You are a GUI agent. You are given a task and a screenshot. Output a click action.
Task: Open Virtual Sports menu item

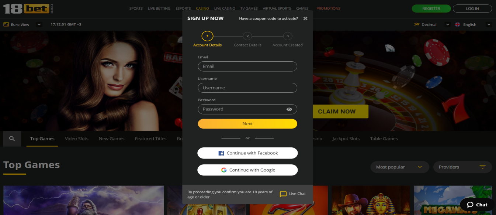(x=277, y=8)
